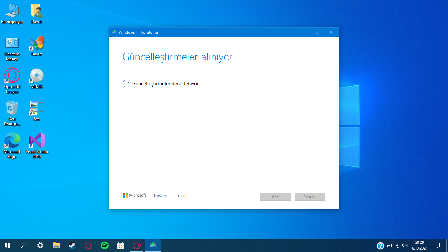The width and height of the screenshot is (448, 252).
Task: Click the "Güncelleştirmeler denetleniyor" status text
Action: point(166,84)
